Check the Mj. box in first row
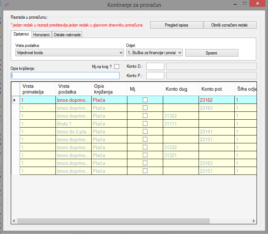 (145, 100)
